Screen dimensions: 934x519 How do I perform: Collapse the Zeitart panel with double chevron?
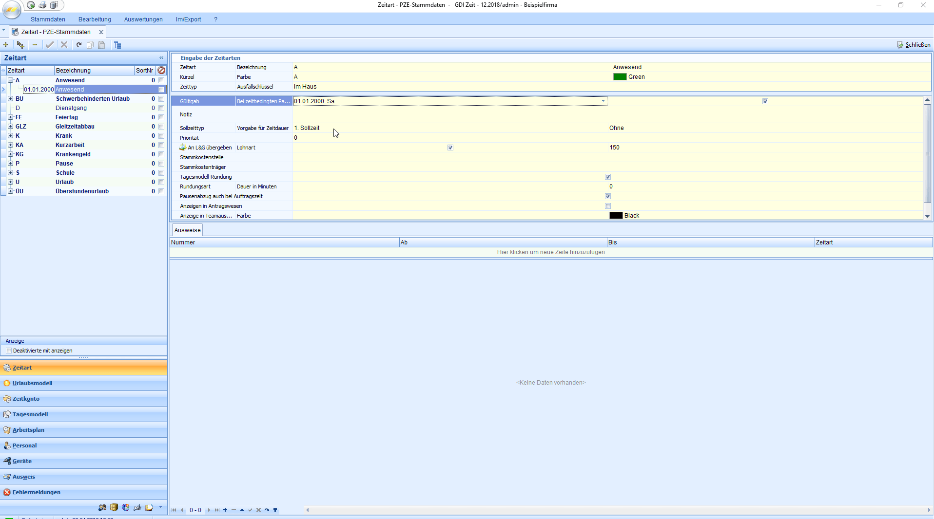(161, 57)
